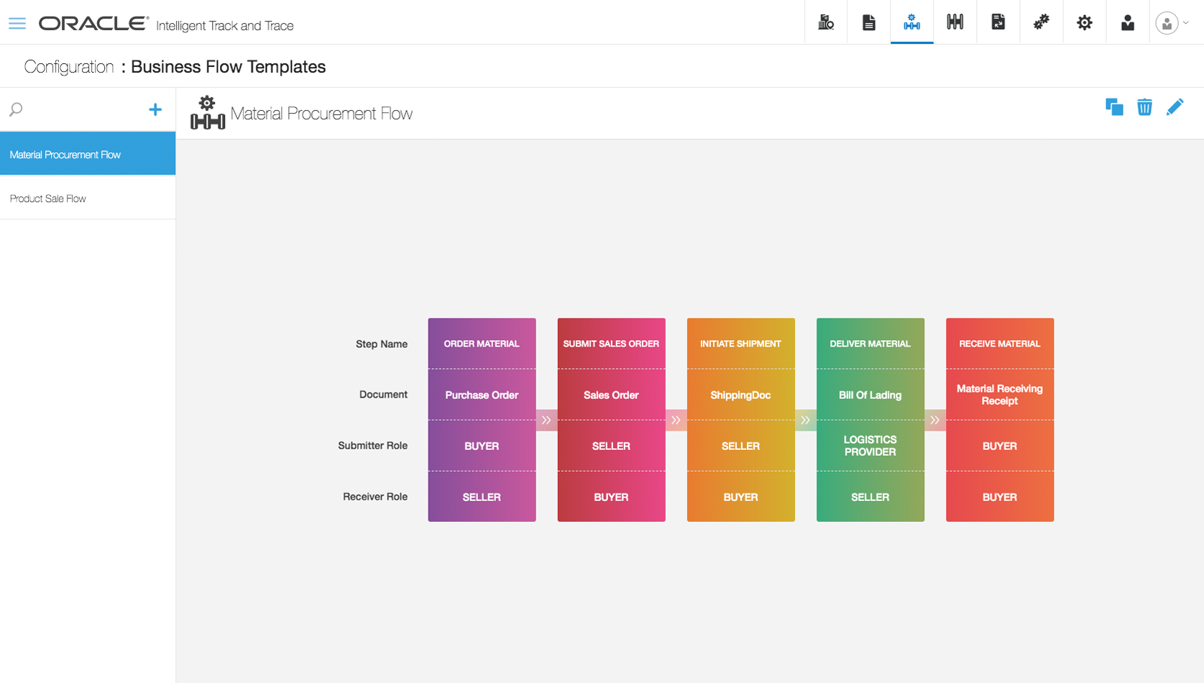Duplicate the Material Procurement Flow
This screenshot has height=683, width=1204.
pos(1114,108)
